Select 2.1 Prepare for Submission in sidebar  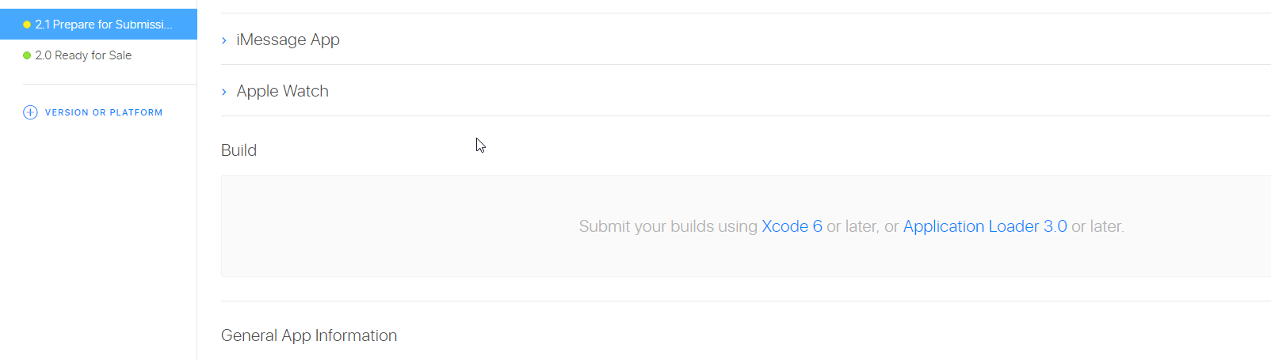pos(103,25)
